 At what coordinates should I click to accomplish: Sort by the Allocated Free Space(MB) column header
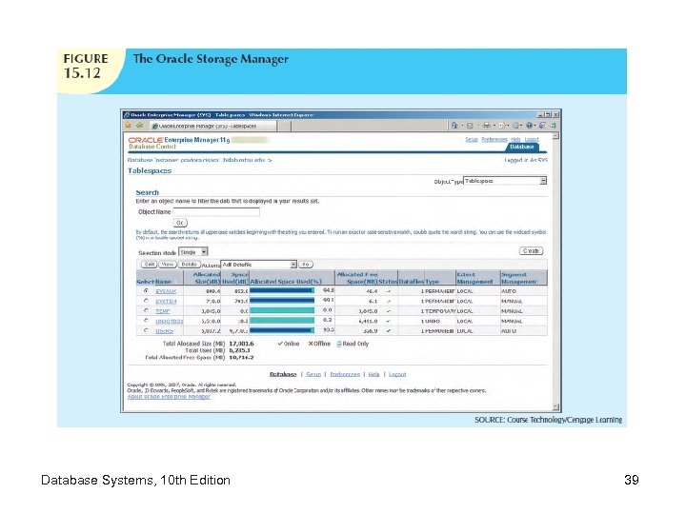(357, 278)
